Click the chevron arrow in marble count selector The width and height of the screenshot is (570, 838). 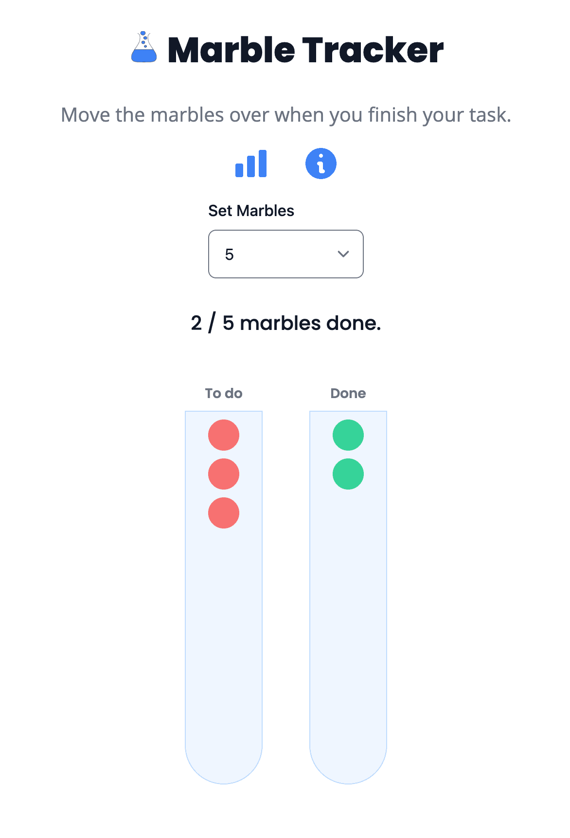pos(343,254)
